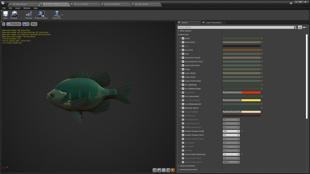Screen dimensions: 310x174
Task: Click the Show viewport button
Action: tap(34, 24)
